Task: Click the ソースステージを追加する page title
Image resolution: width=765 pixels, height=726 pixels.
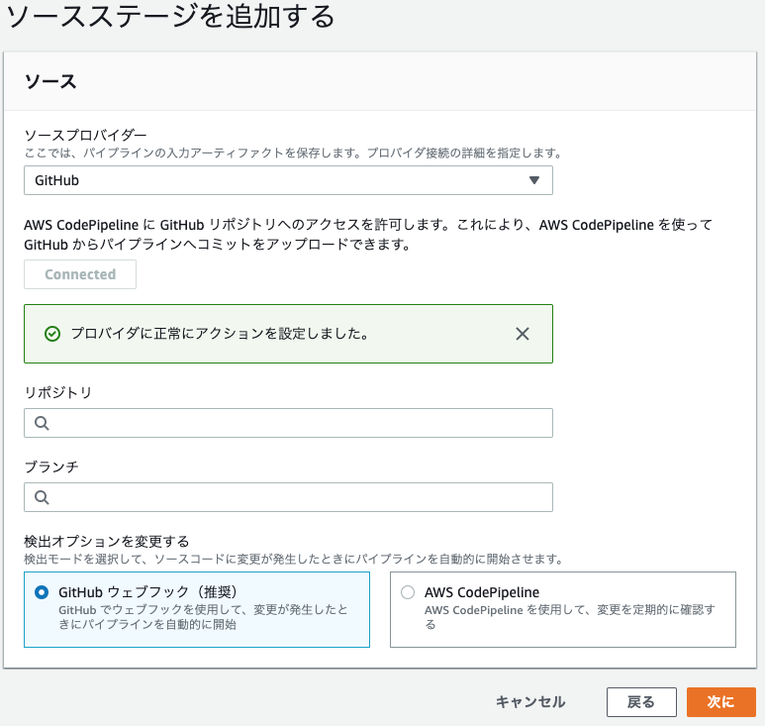Action: tap(170, 17)
